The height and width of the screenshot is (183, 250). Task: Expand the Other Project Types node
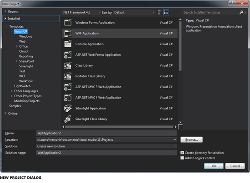(x=12, y=96)
